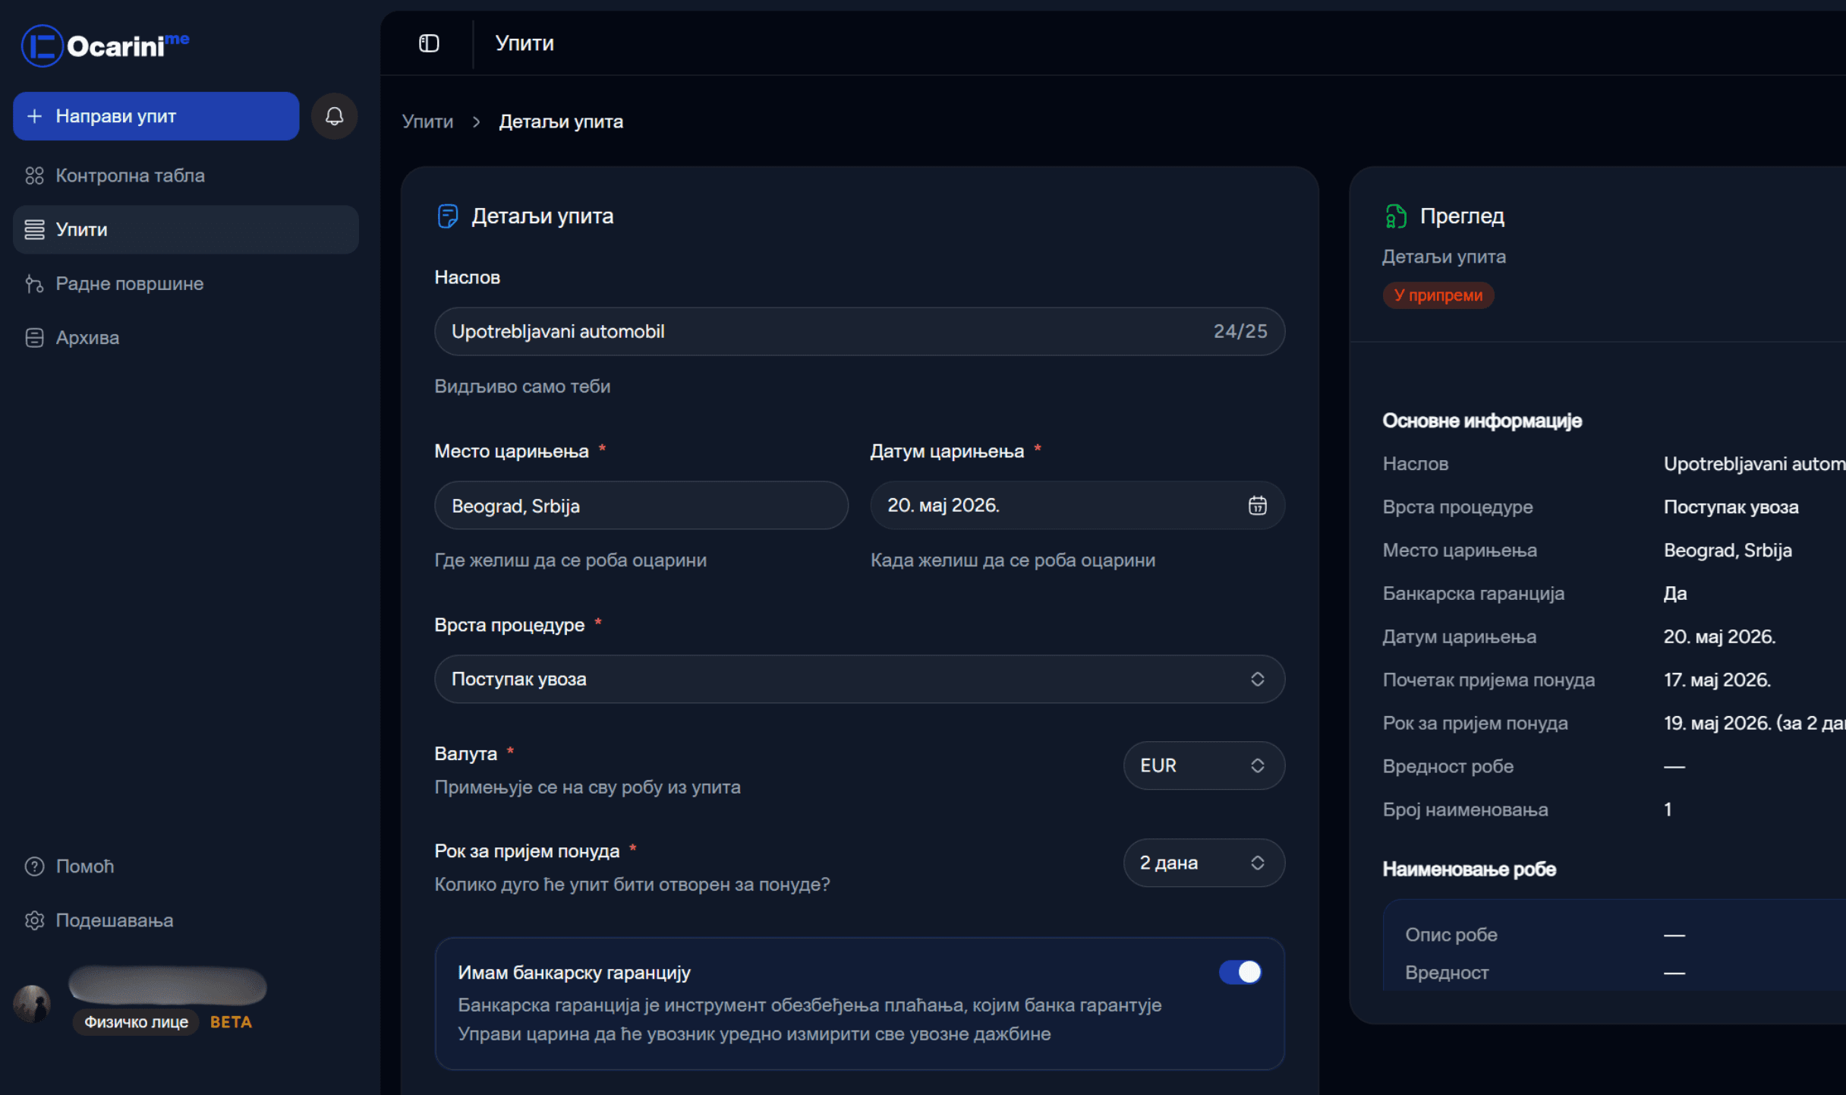Click the Физичко лице badge
This screenshot has width=1846, height=1095.
click(x=136, y=1022)
